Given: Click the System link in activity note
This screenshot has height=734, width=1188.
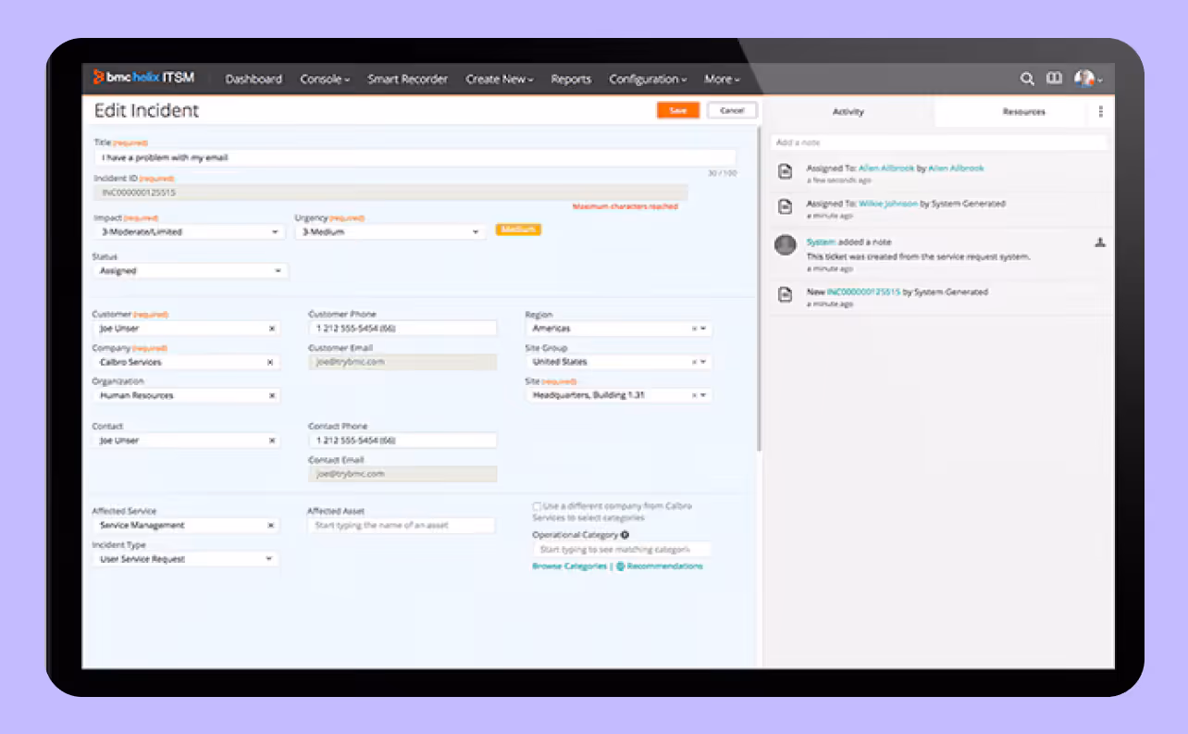Looking at the screenshot, I should tap(820, 242).
